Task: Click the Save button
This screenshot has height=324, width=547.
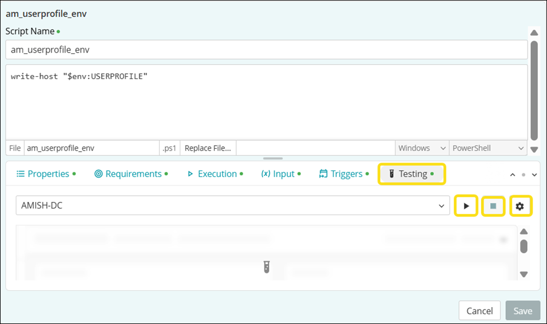Action: 522,311
